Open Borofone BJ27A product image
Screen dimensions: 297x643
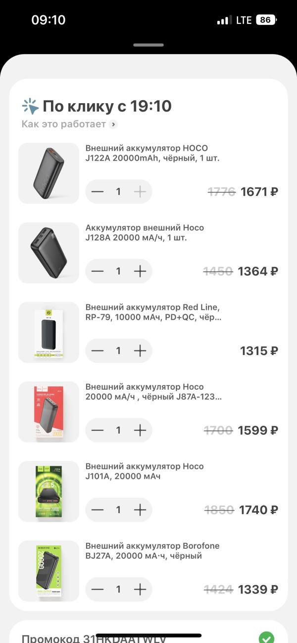click(x=49, y=571)
